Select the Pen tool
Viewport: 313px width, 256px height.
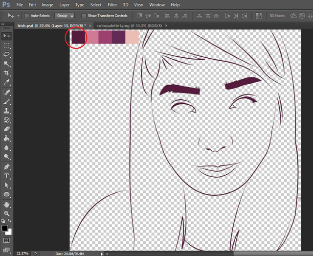[7, 166]
